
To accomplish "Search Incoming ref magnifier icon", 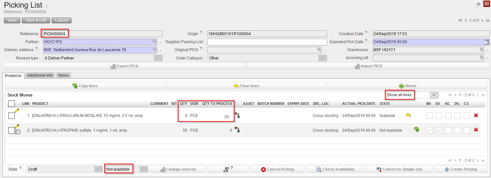I will pyautogui.click(x=482, y=58).
